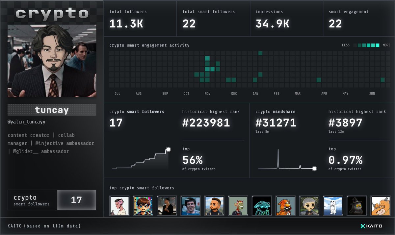Click the crypto mindshare label
Viewport: 395px width, 235px height.
[x=276, y=112]
